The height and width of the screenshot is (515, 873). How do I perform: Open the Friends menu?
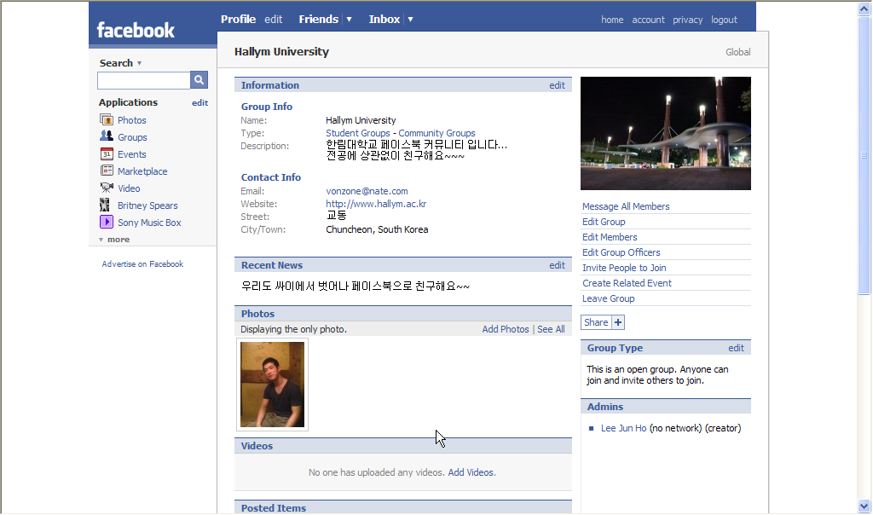pyautogui.click(x=319, y=19)
